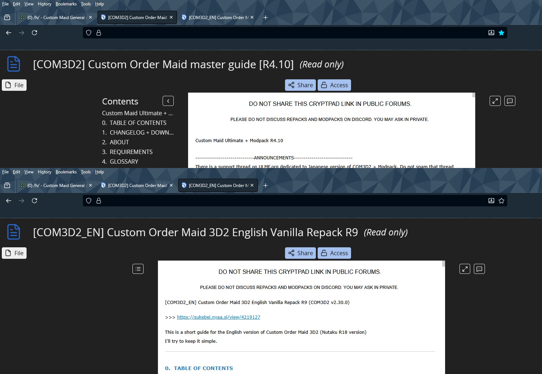Screen dimensions: 542x374
Task: Jump to '4. GLOSSARY' in Contents sidebar
Action: tap(120, 162)
